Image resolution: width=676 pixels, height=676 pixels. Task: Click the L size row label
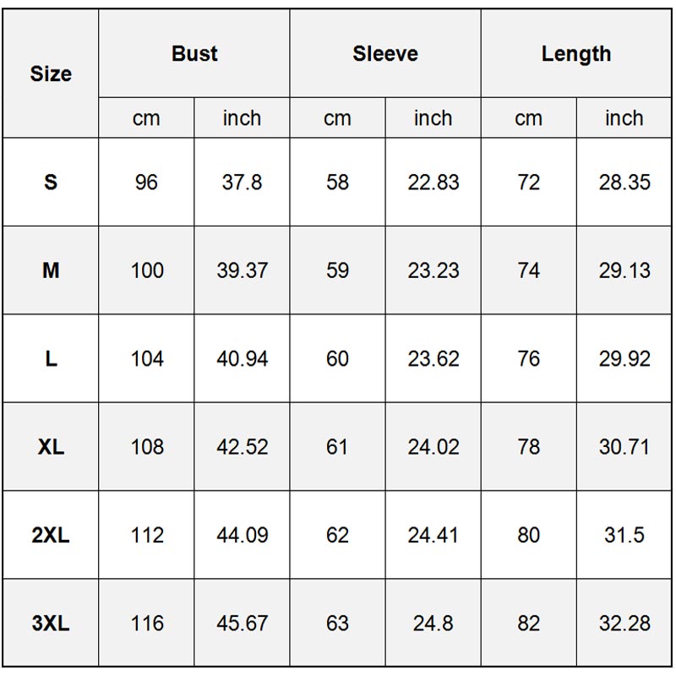click(x=51, y=359)
